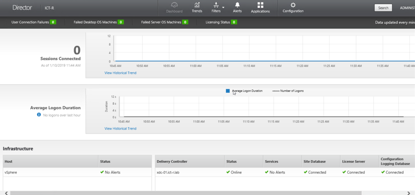Click the User Connection Failures count badge

(53, 22)
